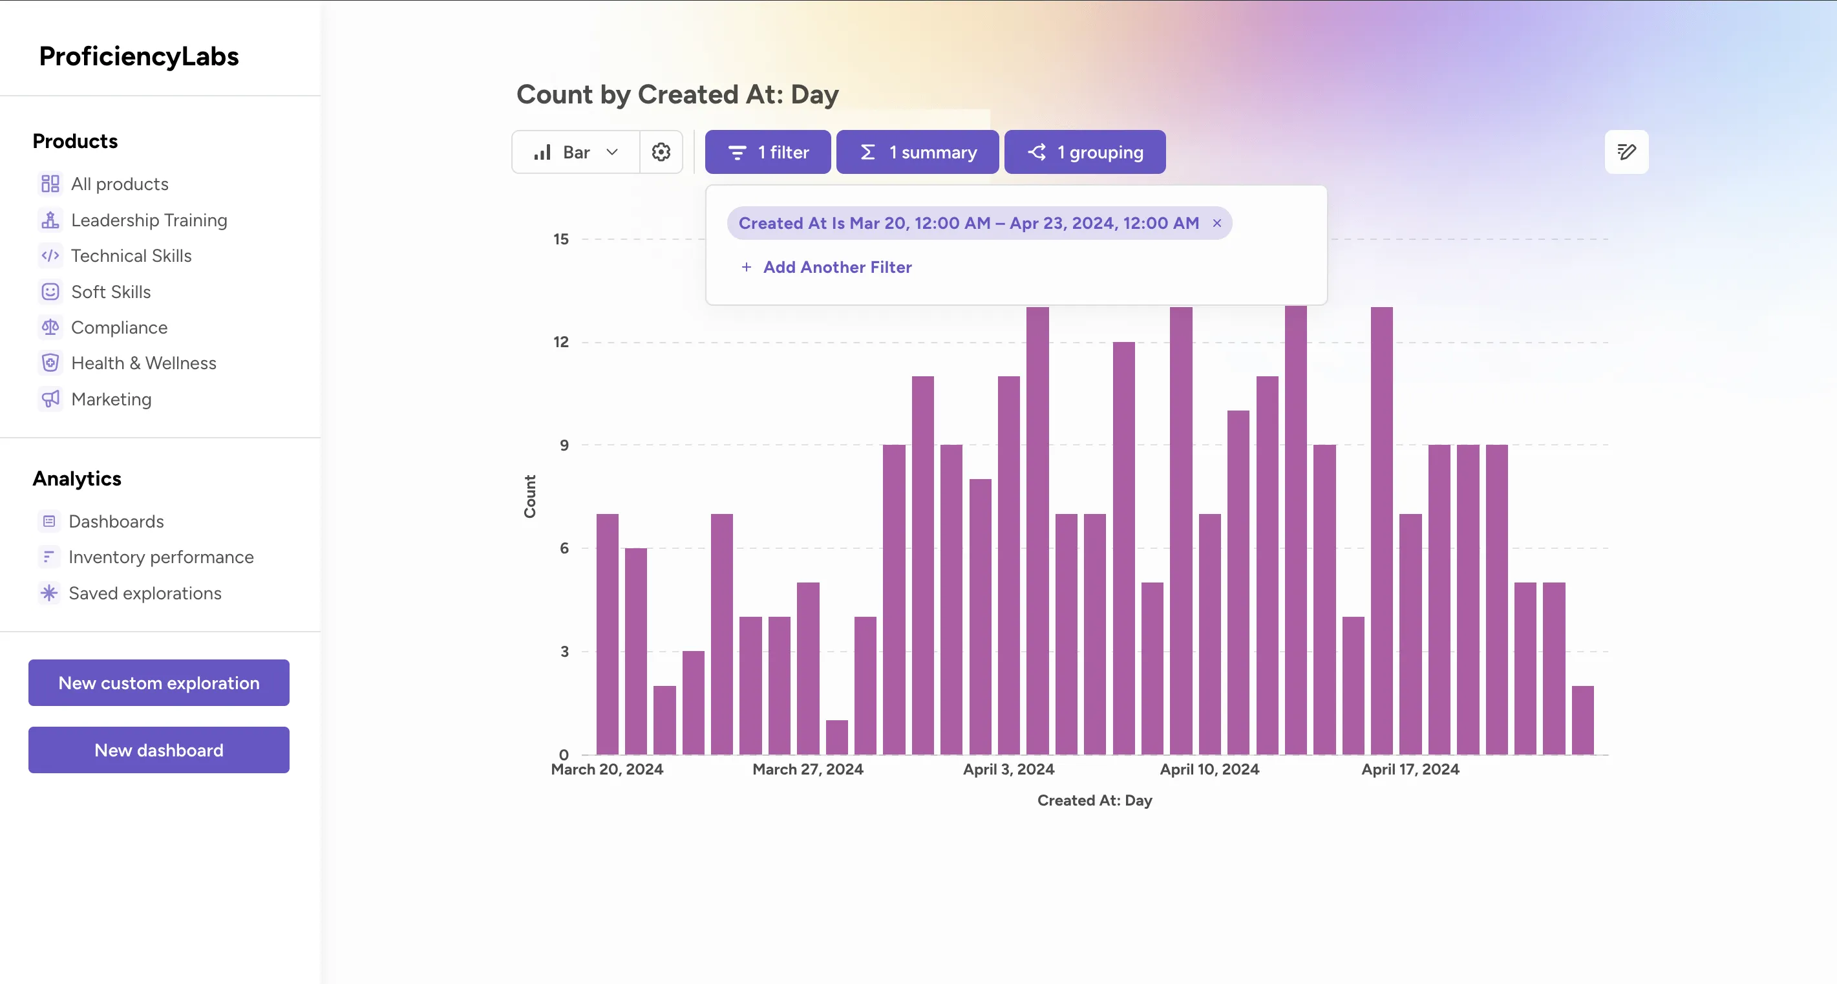Open the Bar chart type dropdown
The image size is (1837, 984).
[x=575, y=151]
